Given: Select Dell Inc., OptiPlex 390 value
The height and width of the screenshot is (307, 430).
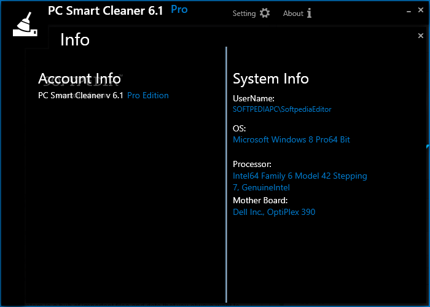Looking at the screenshot, I should click(x=274, y=212).
